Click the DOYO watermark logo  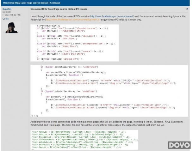[x=179, y=145]
